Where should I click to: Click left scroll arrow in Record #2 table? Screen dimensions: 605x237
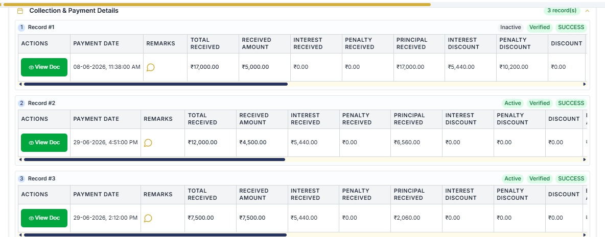click(20, 160)
